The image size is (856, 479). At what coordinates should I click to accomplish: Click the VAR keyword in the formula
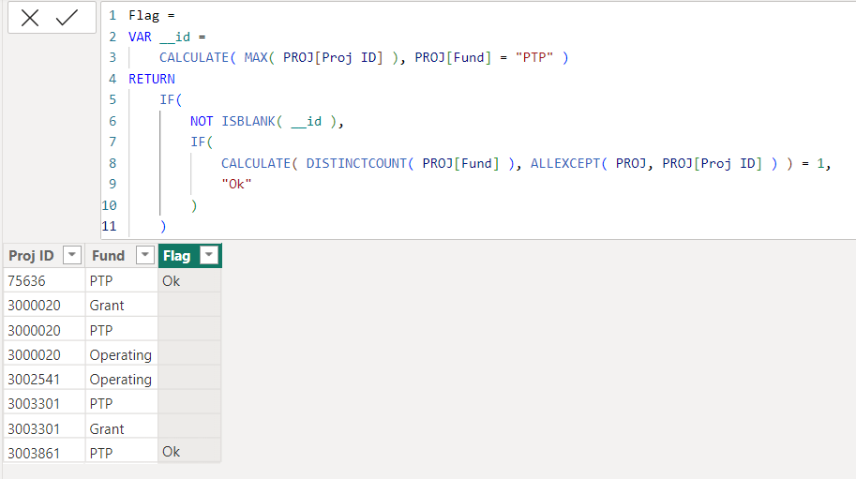[x=140, y=37]
